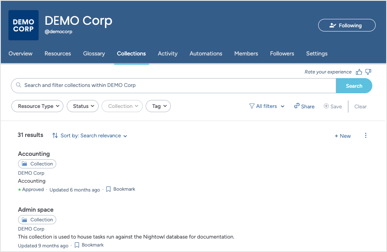The height and width of the screenshot is (252, 387).
Task: Go to the Activity tab
Action: coord(167,54)
